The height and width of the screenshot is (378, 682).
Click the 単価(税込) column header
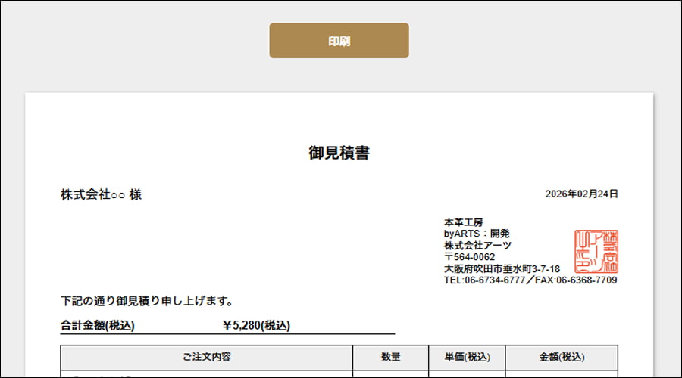[467, 357]
